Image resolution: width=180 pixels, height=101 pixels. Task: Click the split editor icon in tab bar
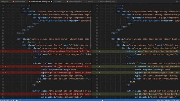click(177, 2)
